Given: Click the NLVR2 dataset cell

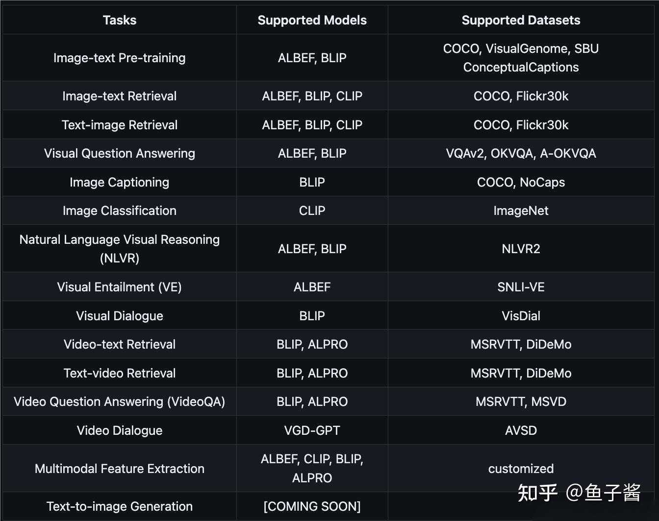Looking at the screenshot, I should pyautogui.click(x=521, y=249).
